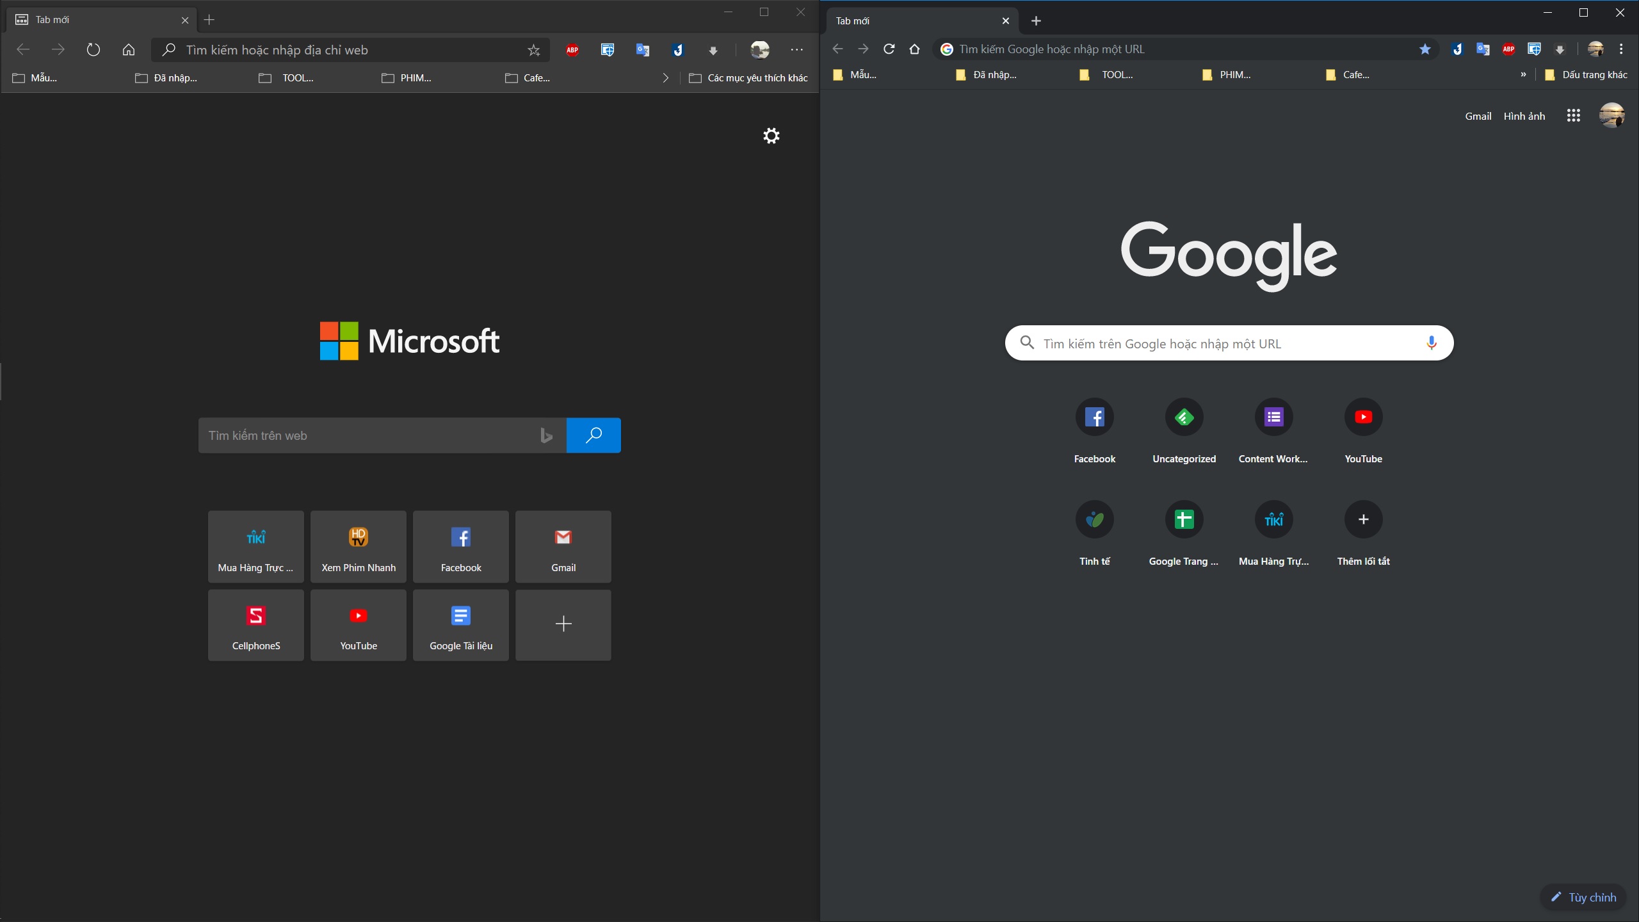The image size is (1639, 922).
Task: Open the CellphoneS tile in Edge
Action: point(256,626)
